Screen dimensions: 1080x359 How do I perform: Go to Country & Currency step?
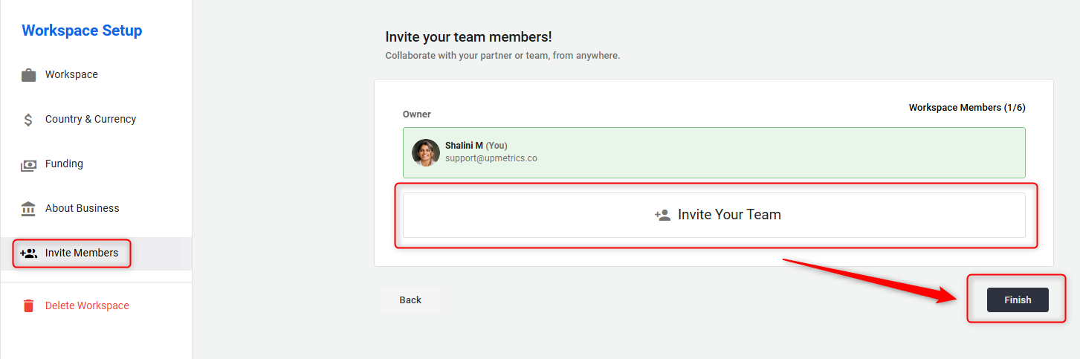point(91,120)
